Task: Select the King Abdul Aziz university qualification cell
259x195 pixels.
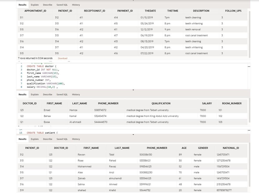Action: tap(153, 116)
